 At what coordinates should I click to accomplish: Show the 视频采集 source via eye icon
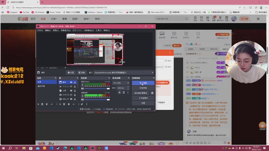click(71, 95)
